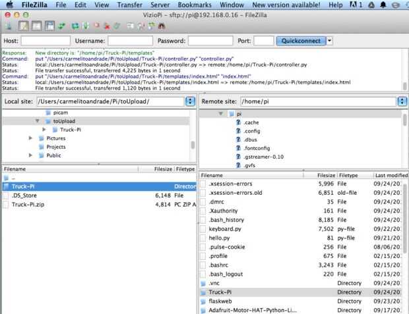Viewport: 409px width, 314px height.
Task: Disconnect from the current server
Action: click(x=107, y=26)
